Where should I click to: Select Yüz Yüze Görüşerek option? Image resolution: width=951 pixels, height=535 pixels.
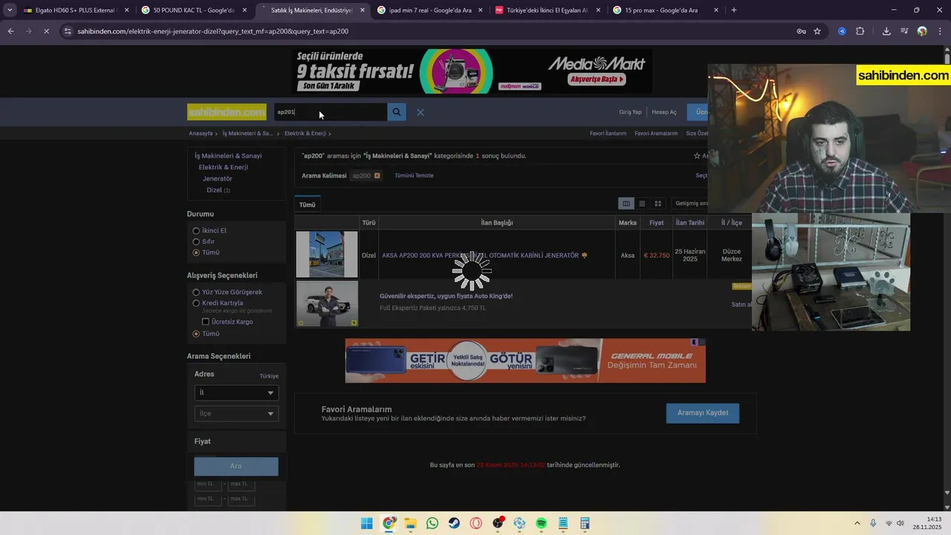pyautogui.click(x=196, y=292)
